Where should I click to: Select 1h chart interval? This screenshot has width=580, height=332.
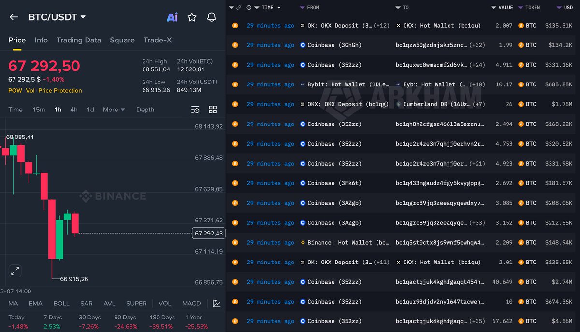tap(58, 110)
